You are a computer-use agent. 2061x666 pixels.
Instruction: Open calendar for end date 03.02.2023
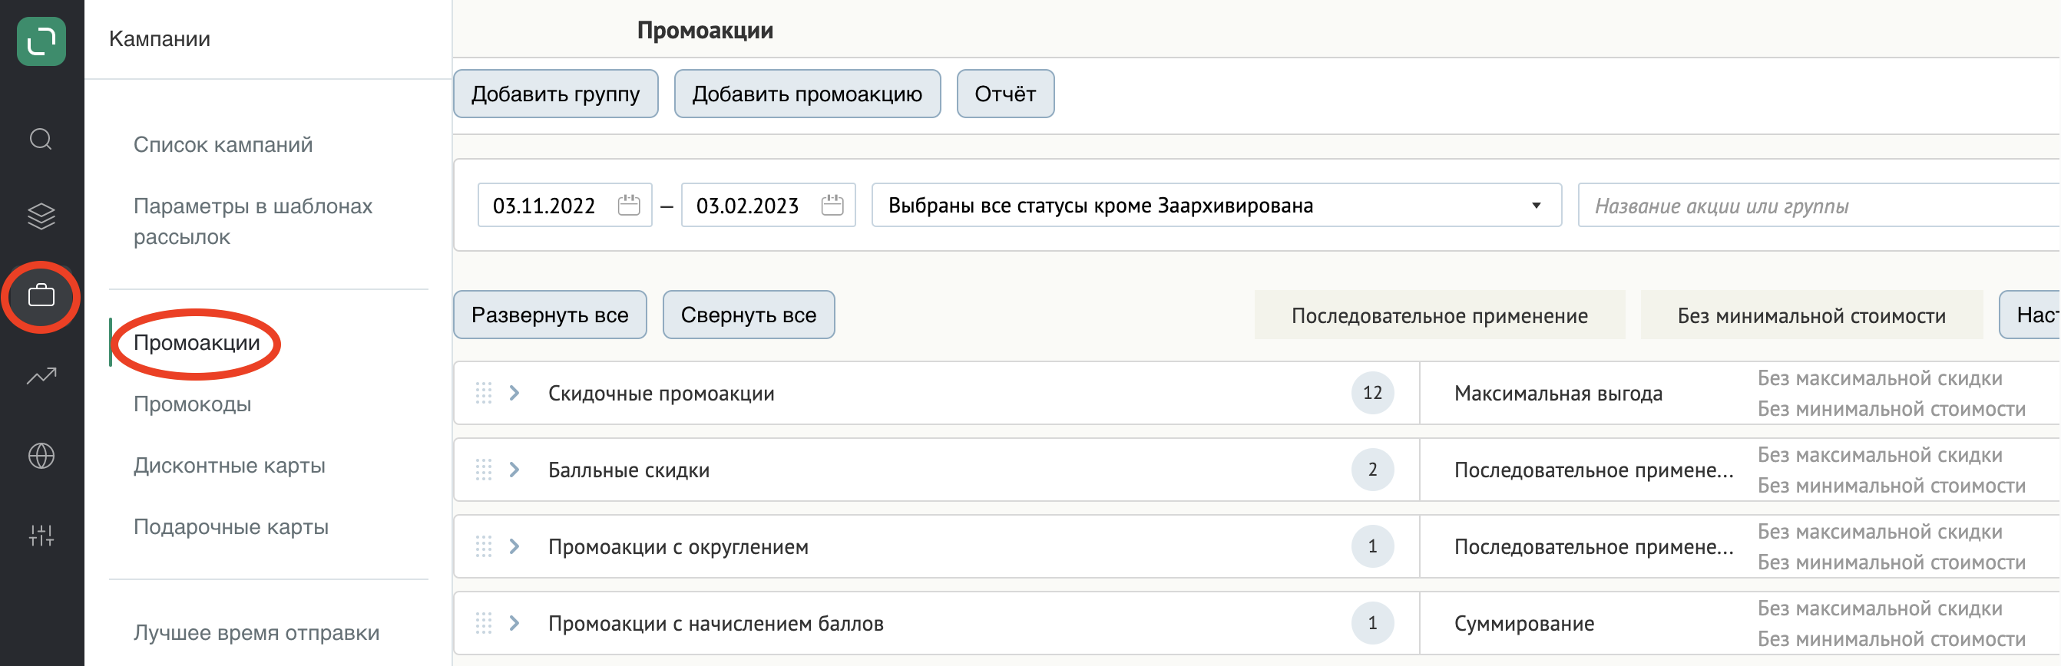[833, 206]
